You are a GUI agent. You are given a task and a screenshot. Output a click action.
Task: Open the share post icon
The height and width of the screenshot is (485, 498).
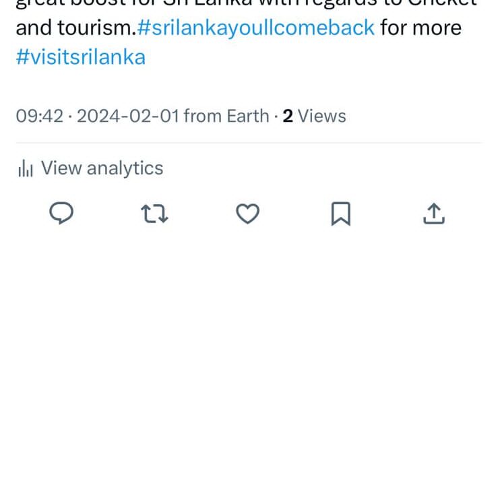(x=434, y=214)
